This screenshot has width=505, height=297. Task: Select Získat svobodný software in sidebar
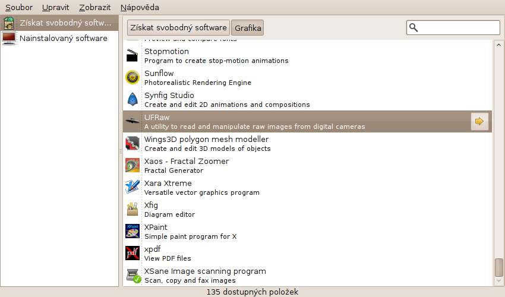(x=59, y=23)
